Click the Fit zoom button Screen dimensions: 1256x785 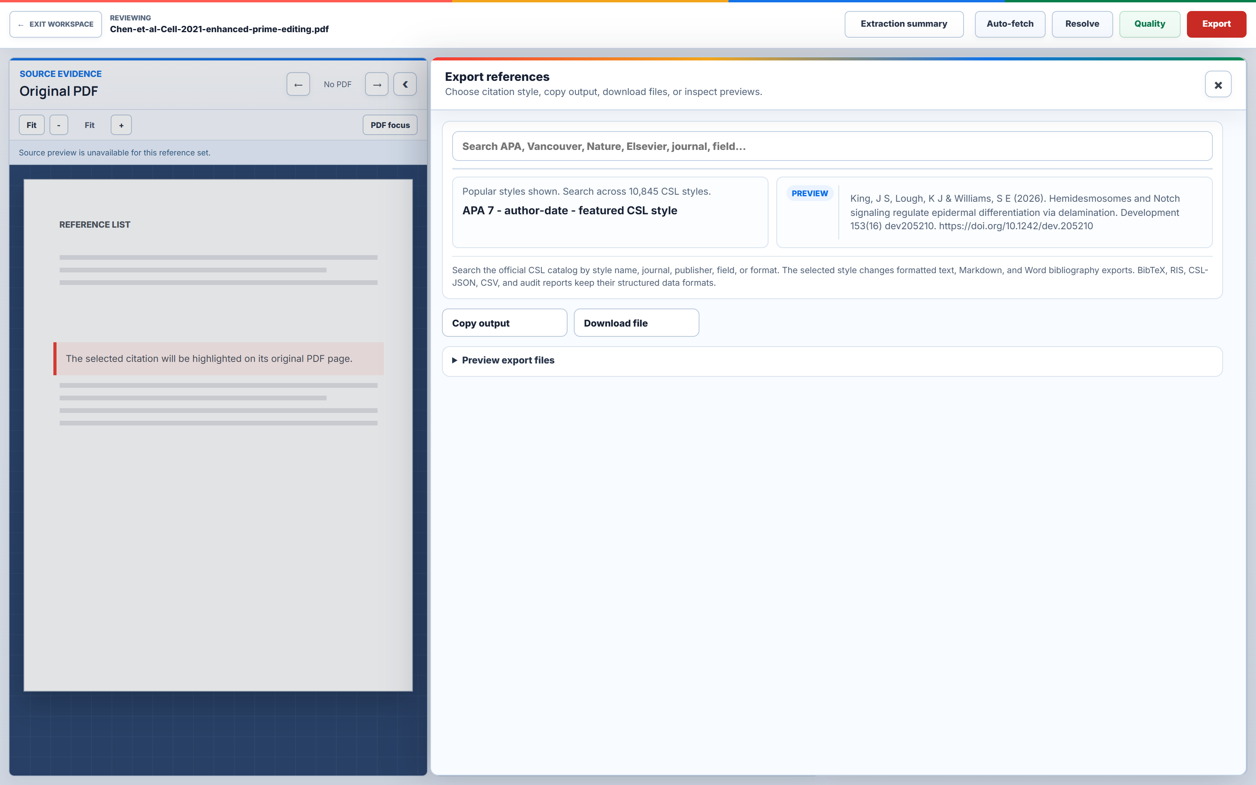tap(32, 125)
